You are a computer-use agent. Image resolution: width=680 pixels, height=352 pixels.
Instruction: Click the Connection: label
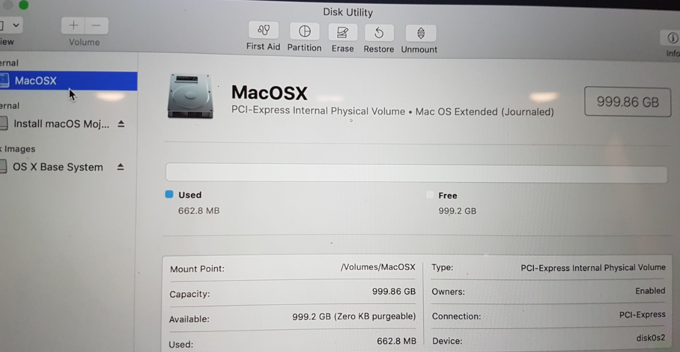click(x=456, y=316)
